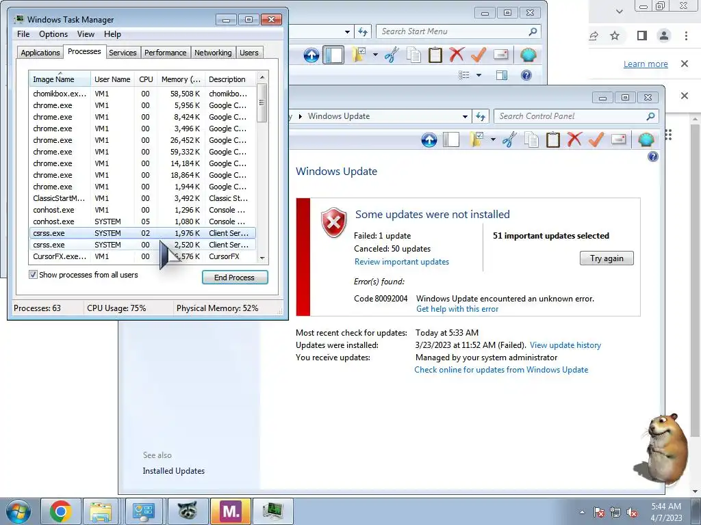Click the Action Center flag icon in system tray
Viewport: 701px width, 525px height.
coord(599,513)
